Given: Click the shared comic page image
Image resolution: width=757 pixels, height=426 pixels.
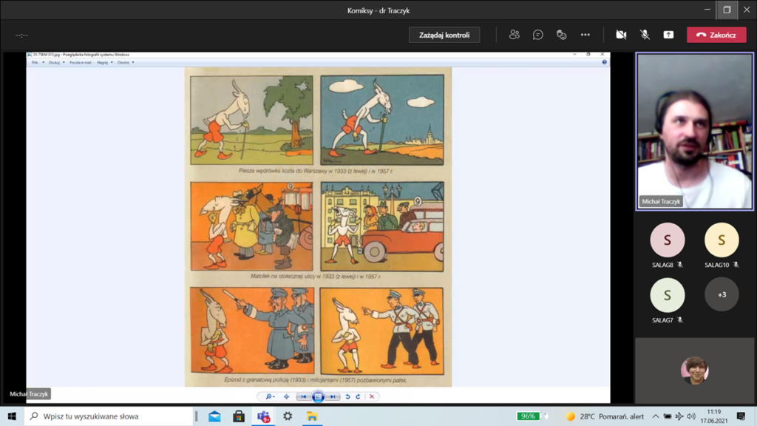Looking at the screenshot, I should [x=318, y=226].
